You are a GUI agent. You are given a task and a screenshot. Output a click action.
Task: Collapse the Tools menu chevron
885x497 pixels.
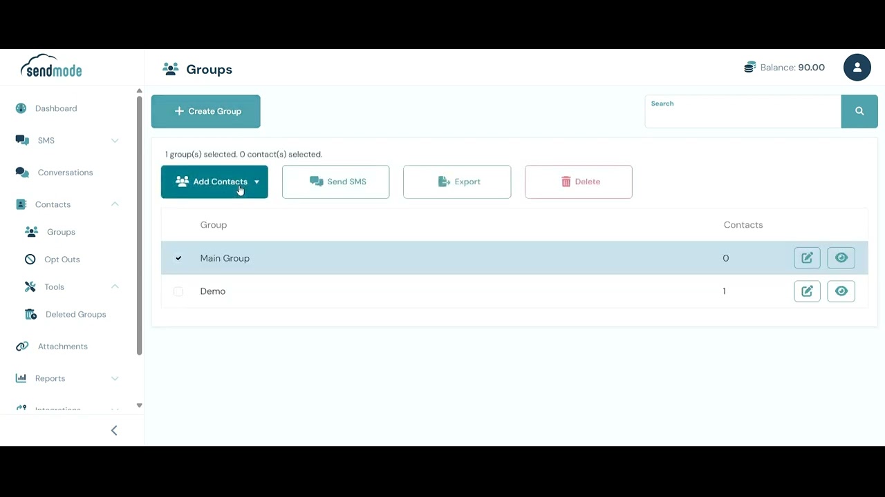pos(115,286)
